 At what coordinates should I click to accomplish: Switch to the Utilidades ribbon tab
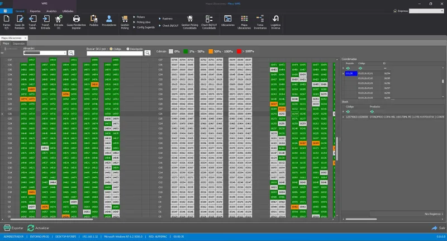pos(68,11)
